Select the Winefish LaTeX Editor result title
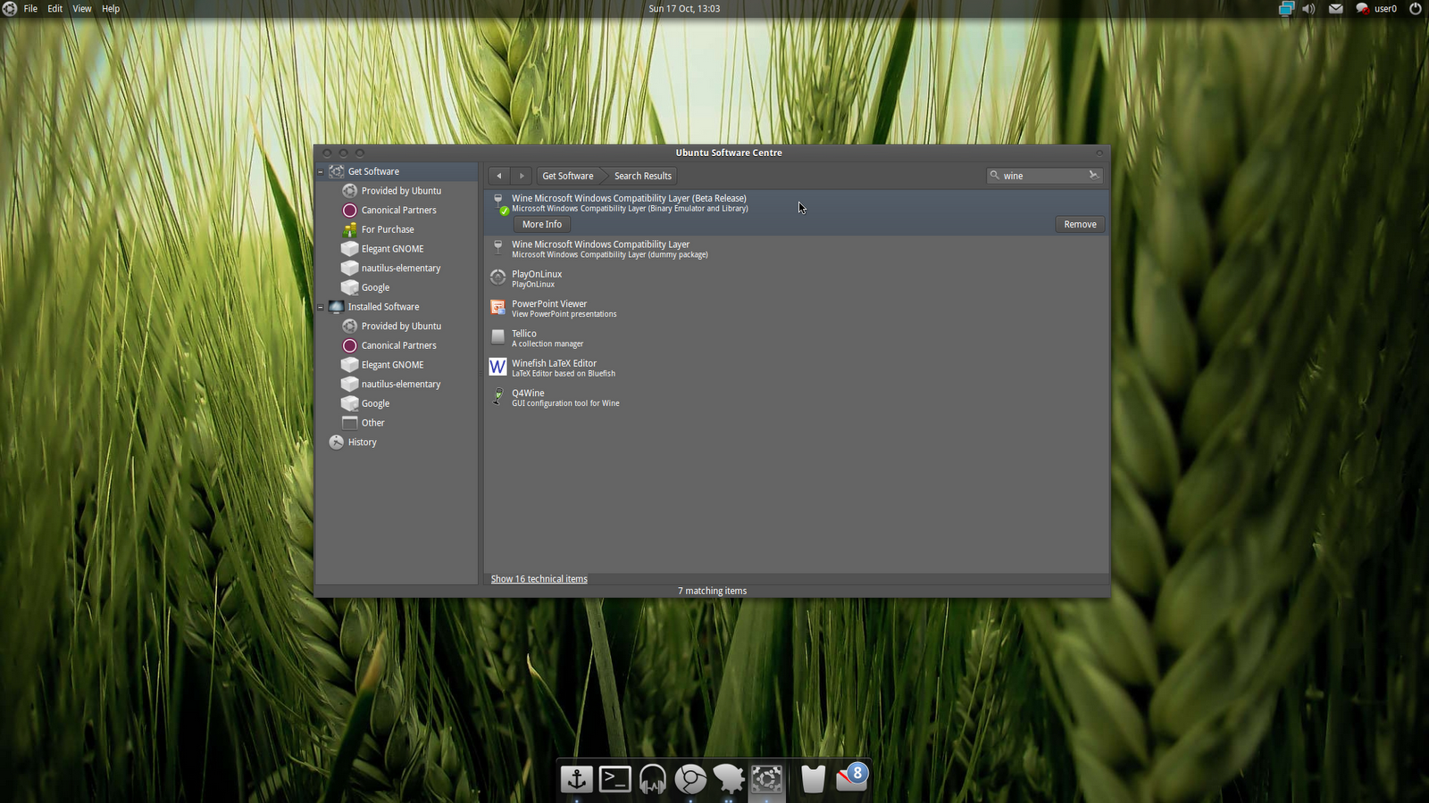Viewport: 1429px width, 803px height. (554, 363)
